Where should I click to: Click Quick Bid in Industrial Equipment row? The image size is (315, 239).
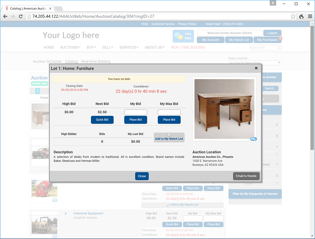(172, 224)
